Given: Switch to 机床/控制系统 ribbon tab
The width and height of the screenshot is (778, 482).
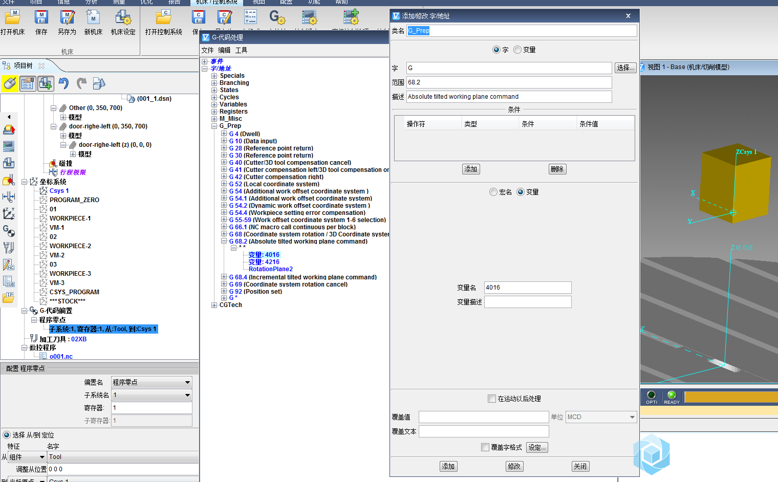Looking at the screenshot, I should [217, 2].
